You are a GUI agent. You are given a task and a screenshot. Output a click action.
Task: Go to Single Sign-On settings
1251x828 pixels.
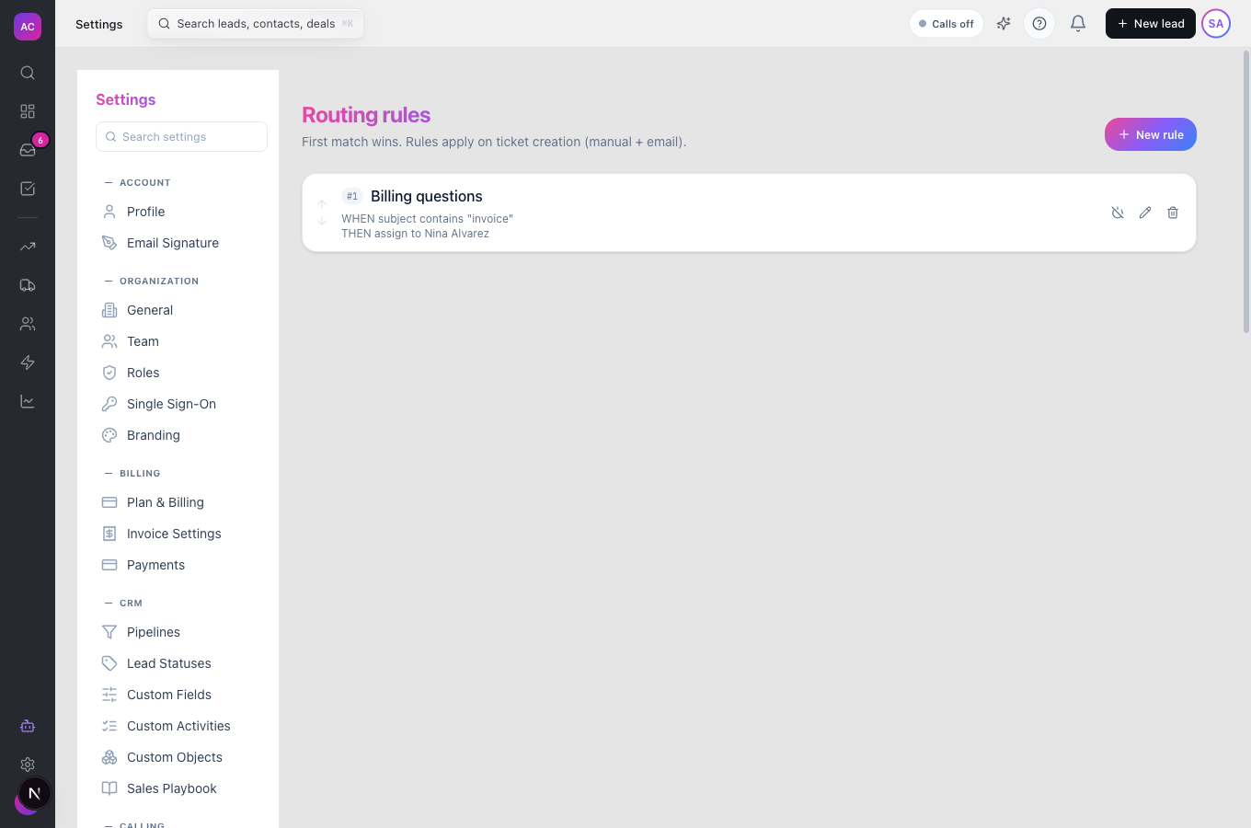point(181,404)
